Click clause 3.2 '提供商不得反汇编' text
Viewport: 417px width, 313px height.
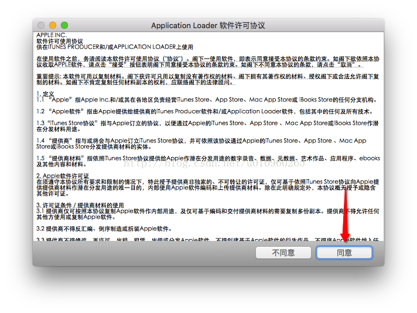[x=104, y=229]
